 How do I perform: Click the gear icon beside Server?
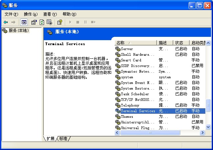click(x=118, y=49)
